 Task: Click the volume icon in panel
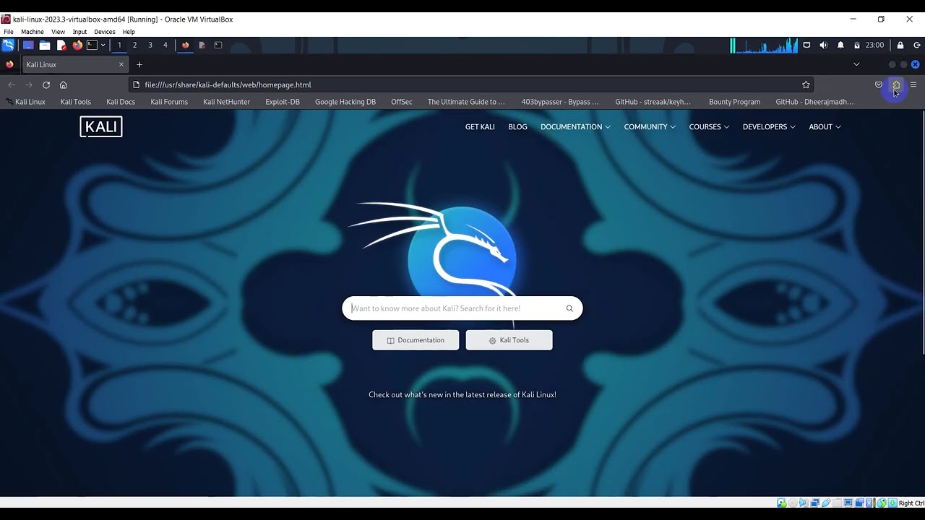point(824,45)
